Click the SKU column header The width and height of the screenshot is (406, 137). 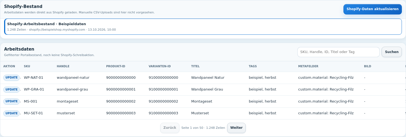[x=27, y=66]
